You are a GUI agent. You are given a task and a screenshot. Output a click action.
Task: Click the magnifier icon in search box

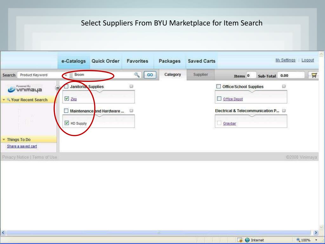pyautogui.click(x=137, y=75)
